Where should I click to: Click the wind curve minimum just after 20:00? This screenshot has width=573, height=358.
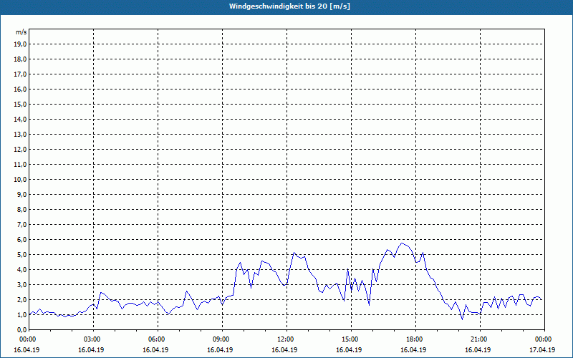pyautogui.click(x=462, y=319)
